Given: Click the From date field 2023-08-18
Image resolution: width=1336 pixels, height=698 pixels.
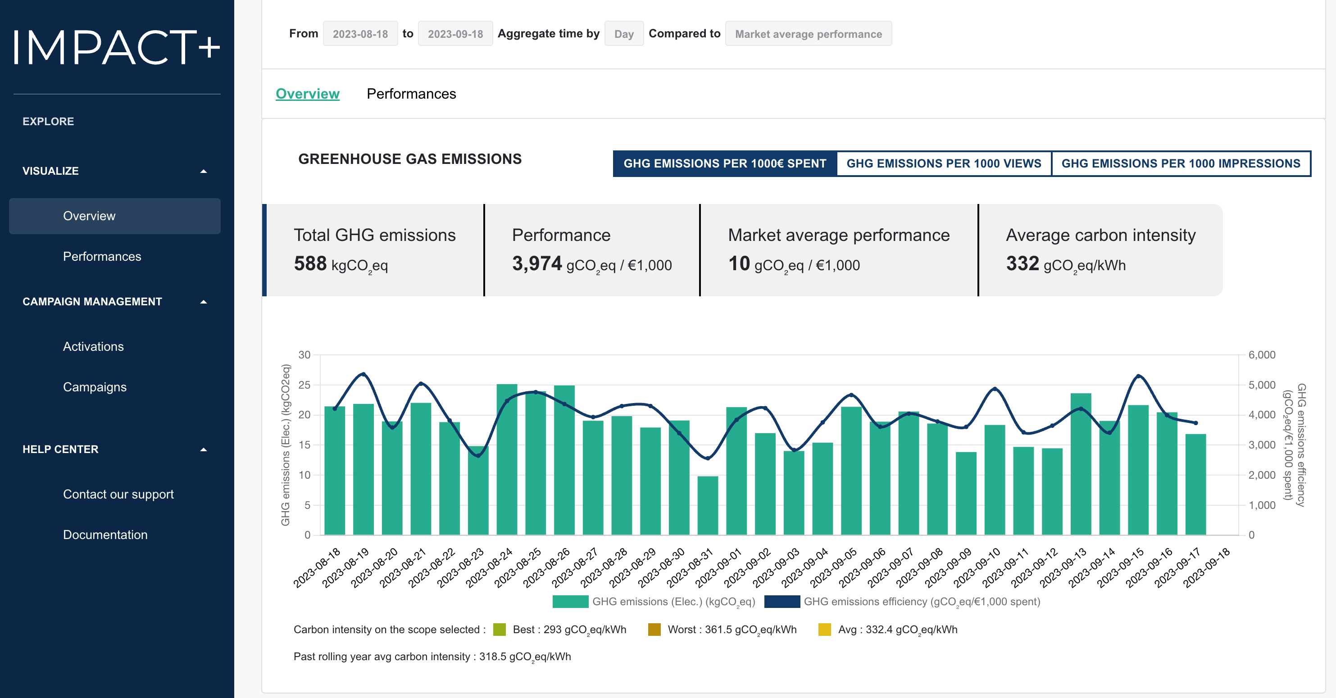Looking at the screenshot, I should tap(360, 34).
